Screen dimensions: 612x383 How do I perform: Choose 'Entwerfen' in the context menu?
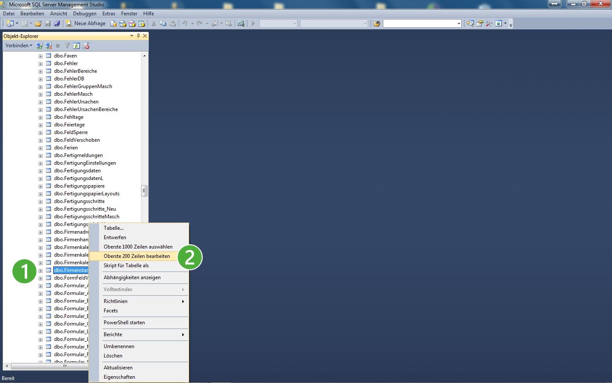(139, 237)
